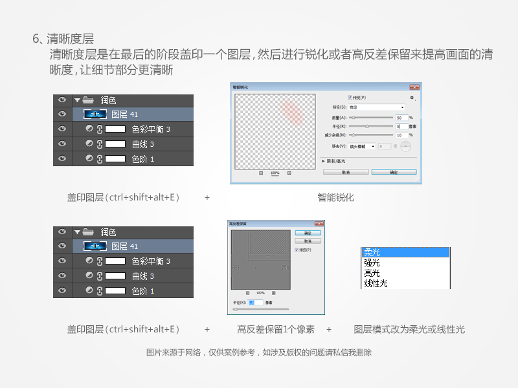The width and height of the screenshot is (518, 388).
Task: Click 色阶 1 adjustment icon in bottom layers panel
Action: tap(89, 290)
